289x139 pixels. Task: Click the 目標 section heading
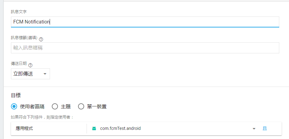[x=16, y=95]
